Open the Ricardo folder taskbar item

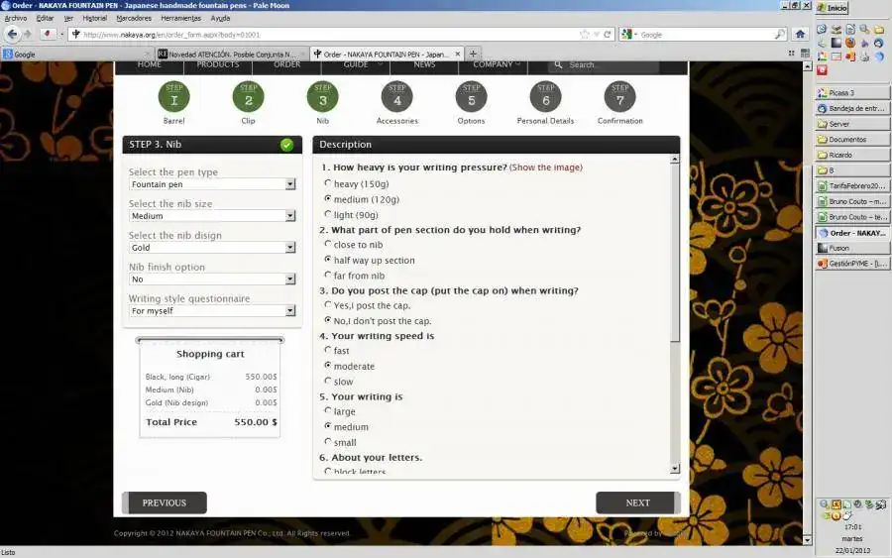click(x=852, y=155)
